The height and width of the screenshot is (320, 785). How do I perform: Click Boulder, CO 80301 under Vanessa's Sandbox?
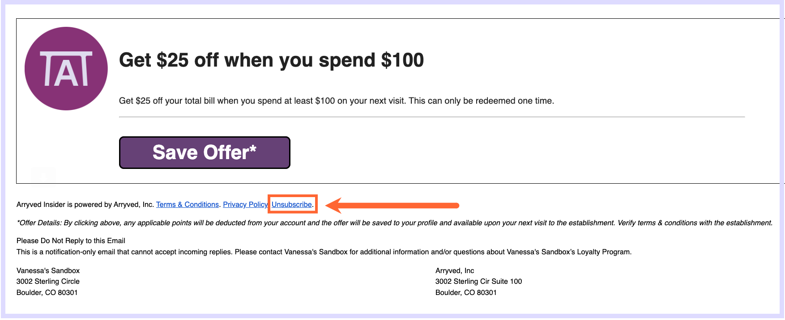pos(47,292)
